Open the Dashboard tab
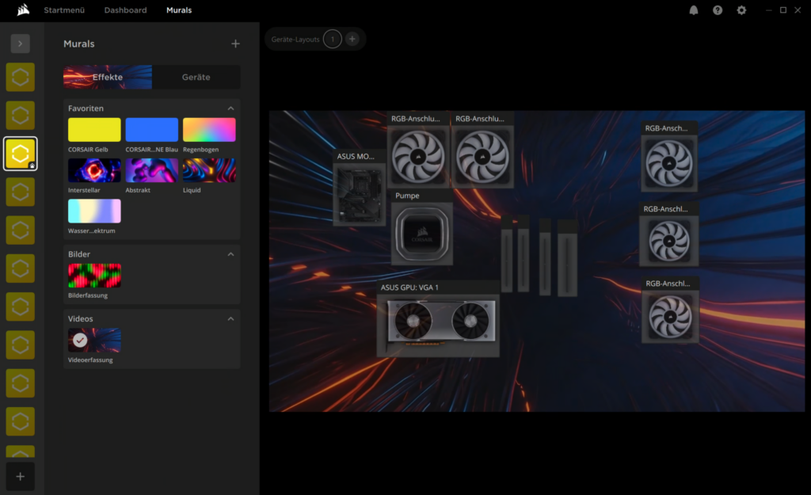The height and width of the screenshot is (495, 811). click(125, 10)
